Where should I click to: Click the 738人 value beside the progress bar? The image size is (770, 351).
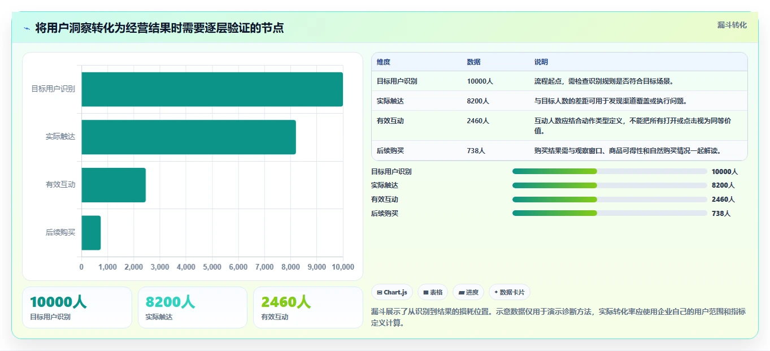click(x=721, y=214)
